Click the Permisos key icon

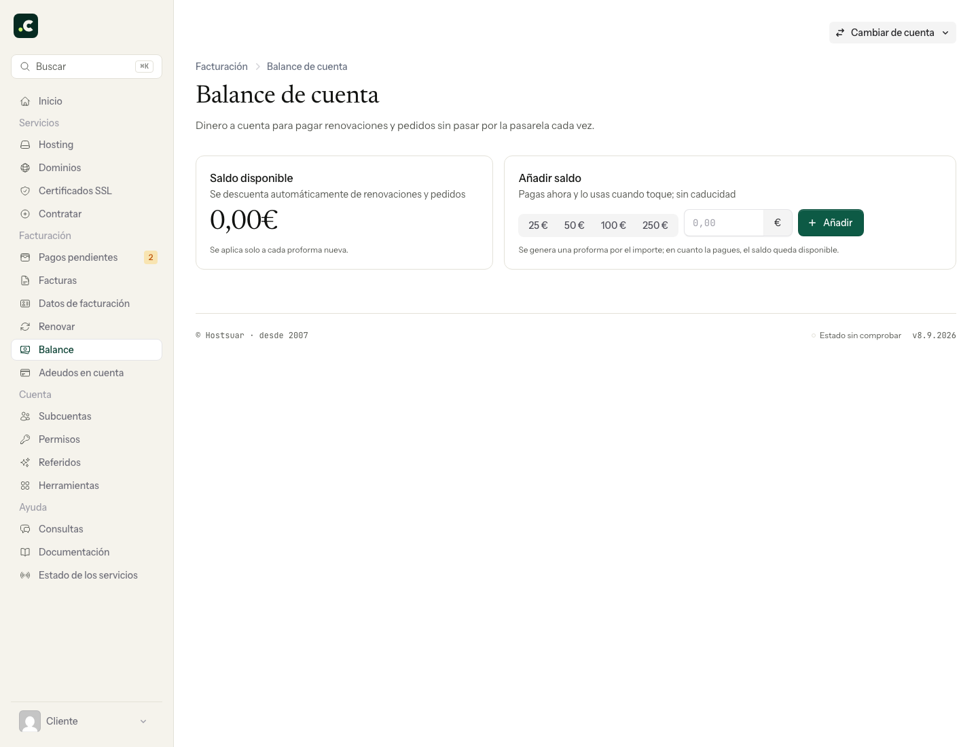(x=25, y=439)
